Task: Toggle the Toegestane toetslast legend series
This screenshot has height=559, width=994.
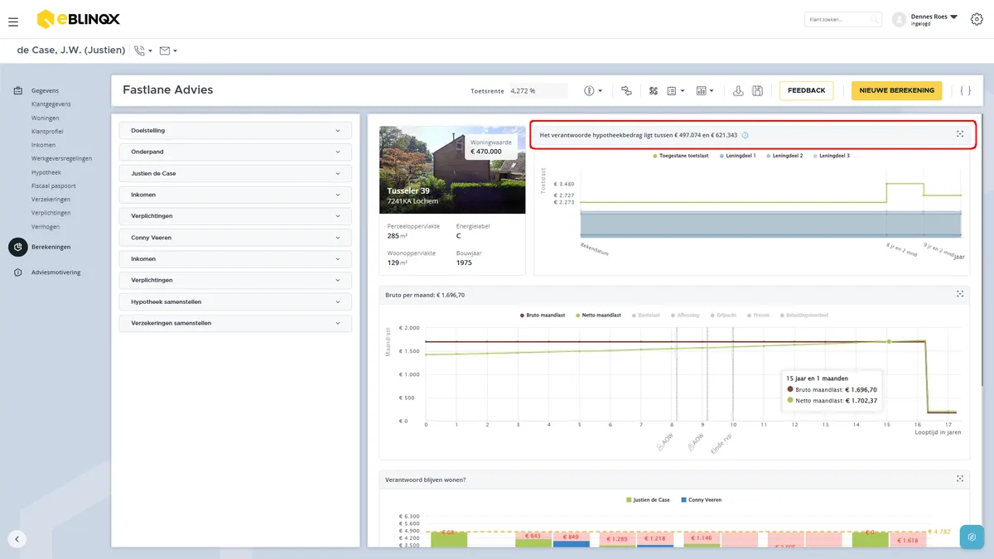Action: 680,156
